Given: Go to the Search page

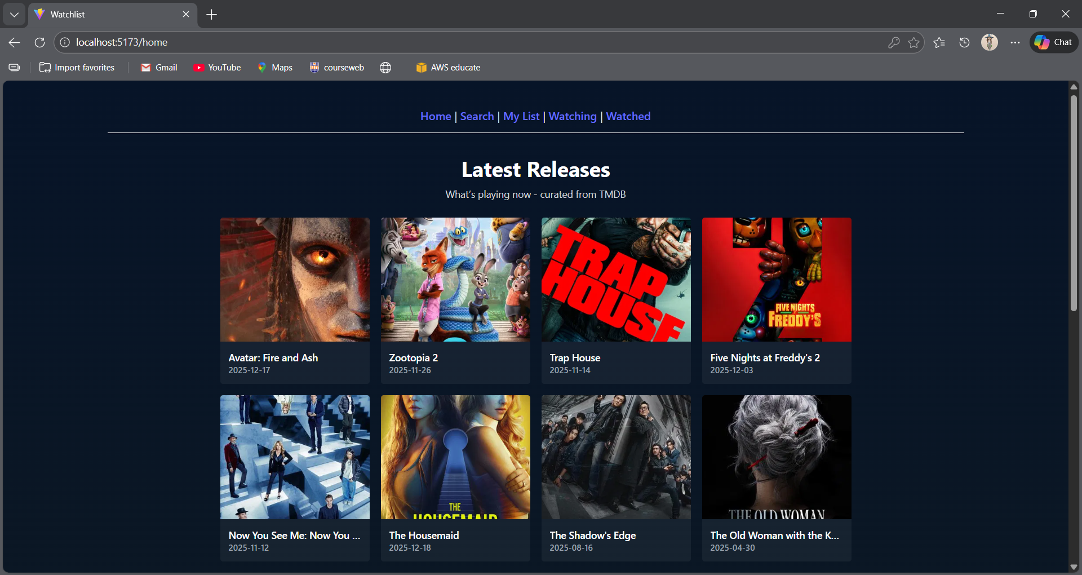Looking at the screenshot, I should 476,116.
